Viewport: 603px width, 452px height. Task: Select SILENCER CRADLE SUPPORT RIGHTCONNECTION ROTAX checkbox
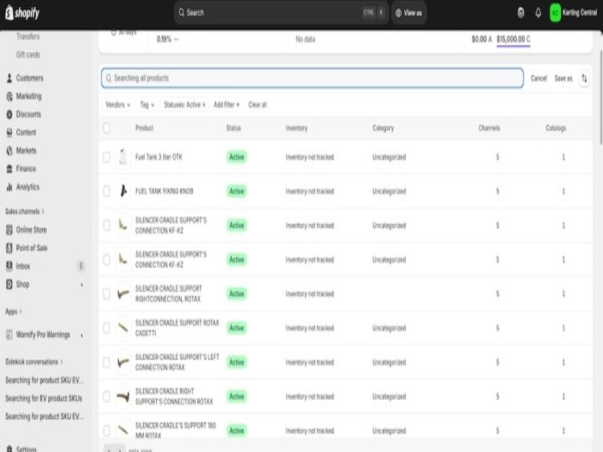107,293
